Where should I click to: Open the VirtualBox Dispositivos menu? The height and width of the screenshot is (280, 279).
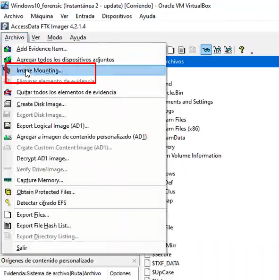point(117,16)
